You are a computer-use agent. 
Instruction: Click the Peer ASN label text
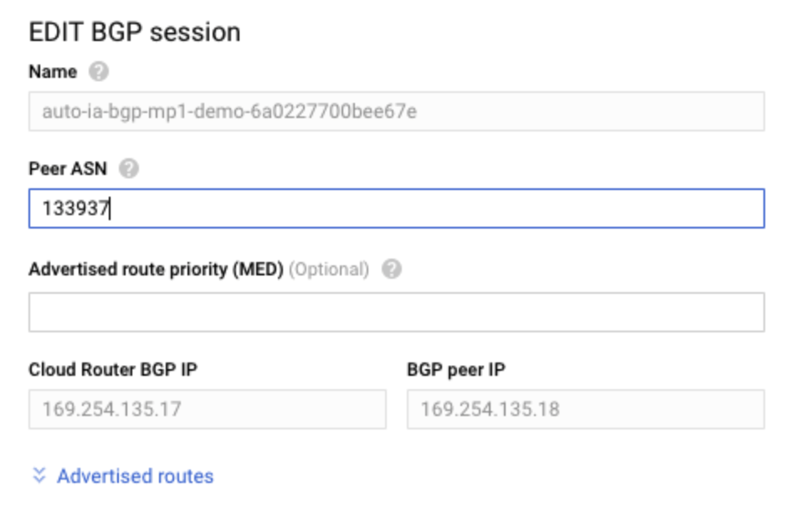pos(68,169)
